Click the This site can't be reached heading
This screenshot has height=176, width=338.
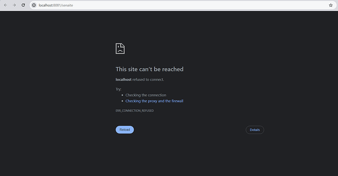tap(149, 69)
